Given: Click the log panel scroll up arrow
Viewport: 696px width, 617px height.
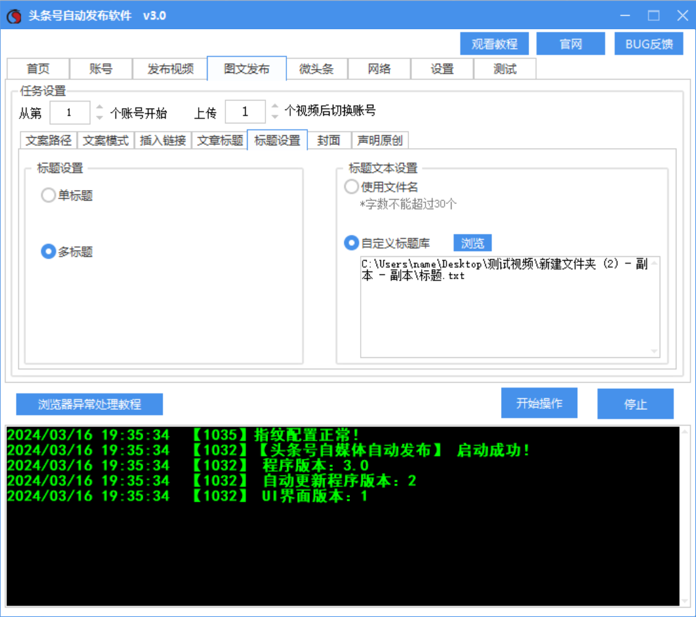Looking at the screenshot, I should [685, 431].
